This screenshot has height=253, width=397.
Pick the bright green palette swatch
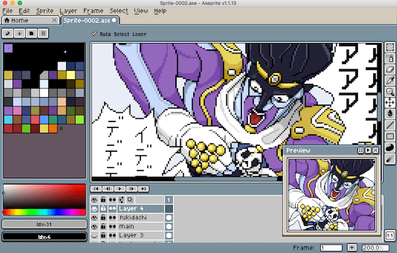(79, 120)
